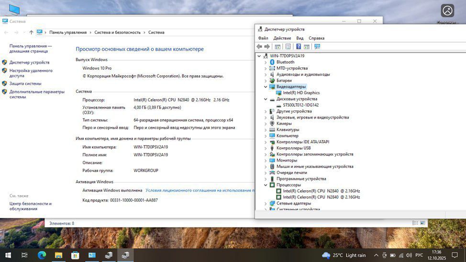Open the notification center icon
This screenshot has height=262, width=466.
click(x=455, y=255)
